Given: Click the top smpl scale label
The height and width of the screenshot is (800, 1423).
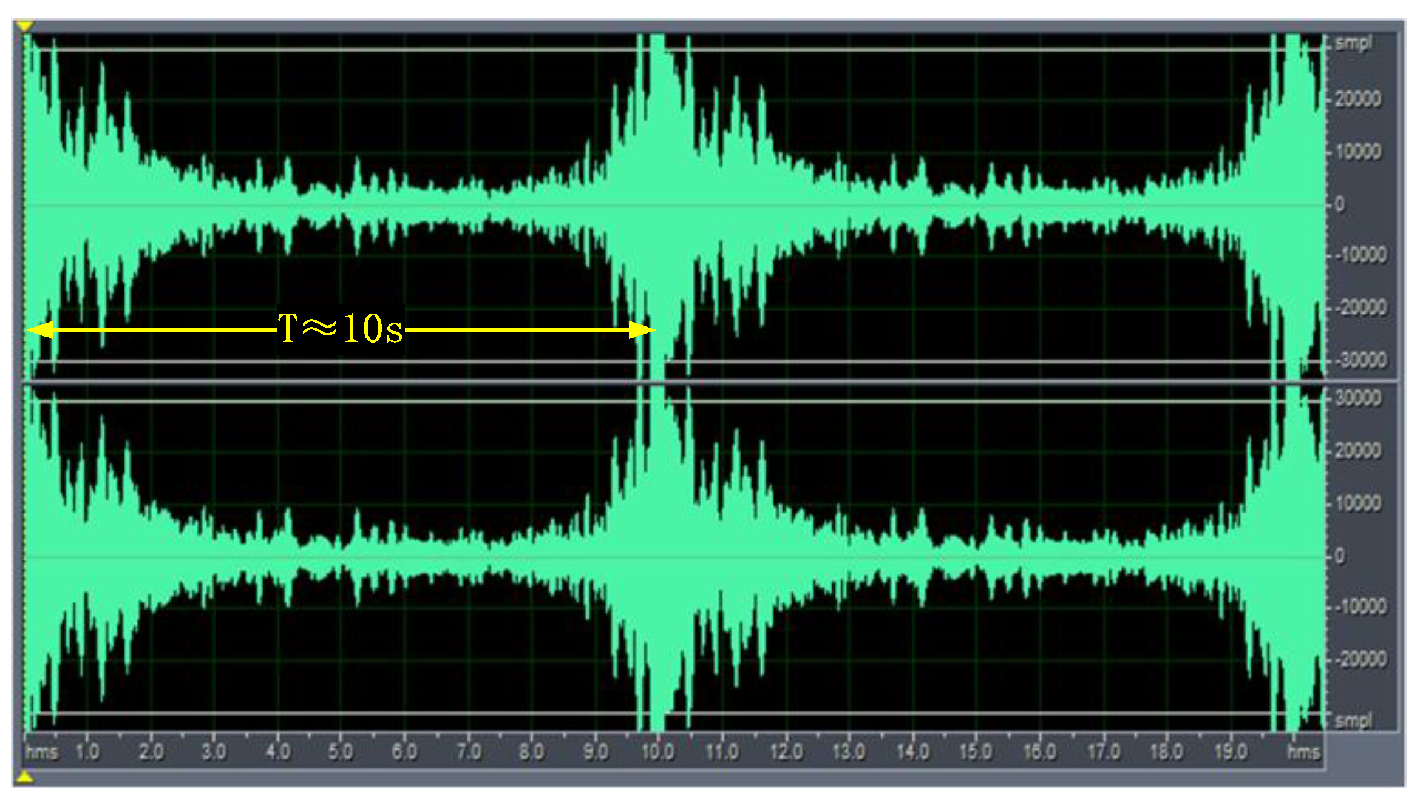Looking at the screenshot, I should 1353,42.
